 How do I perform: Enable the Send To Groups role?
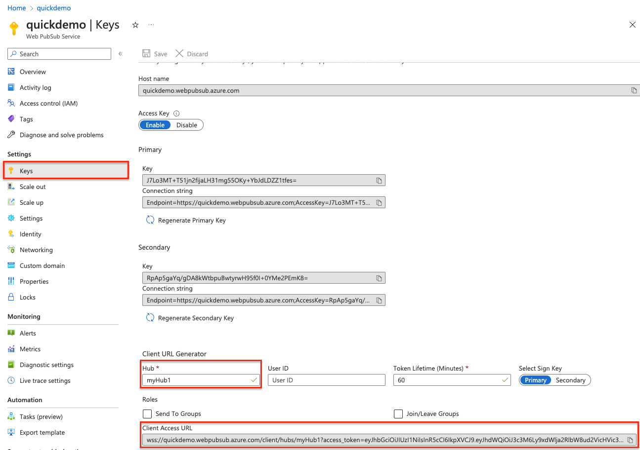pyautogui.click(x=146, y=413)
